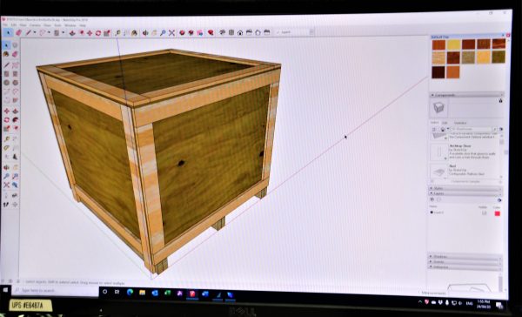Open the Components navigation dropdown arrow
This screenshot has height=317, width=522.
(x=448, y=129)
